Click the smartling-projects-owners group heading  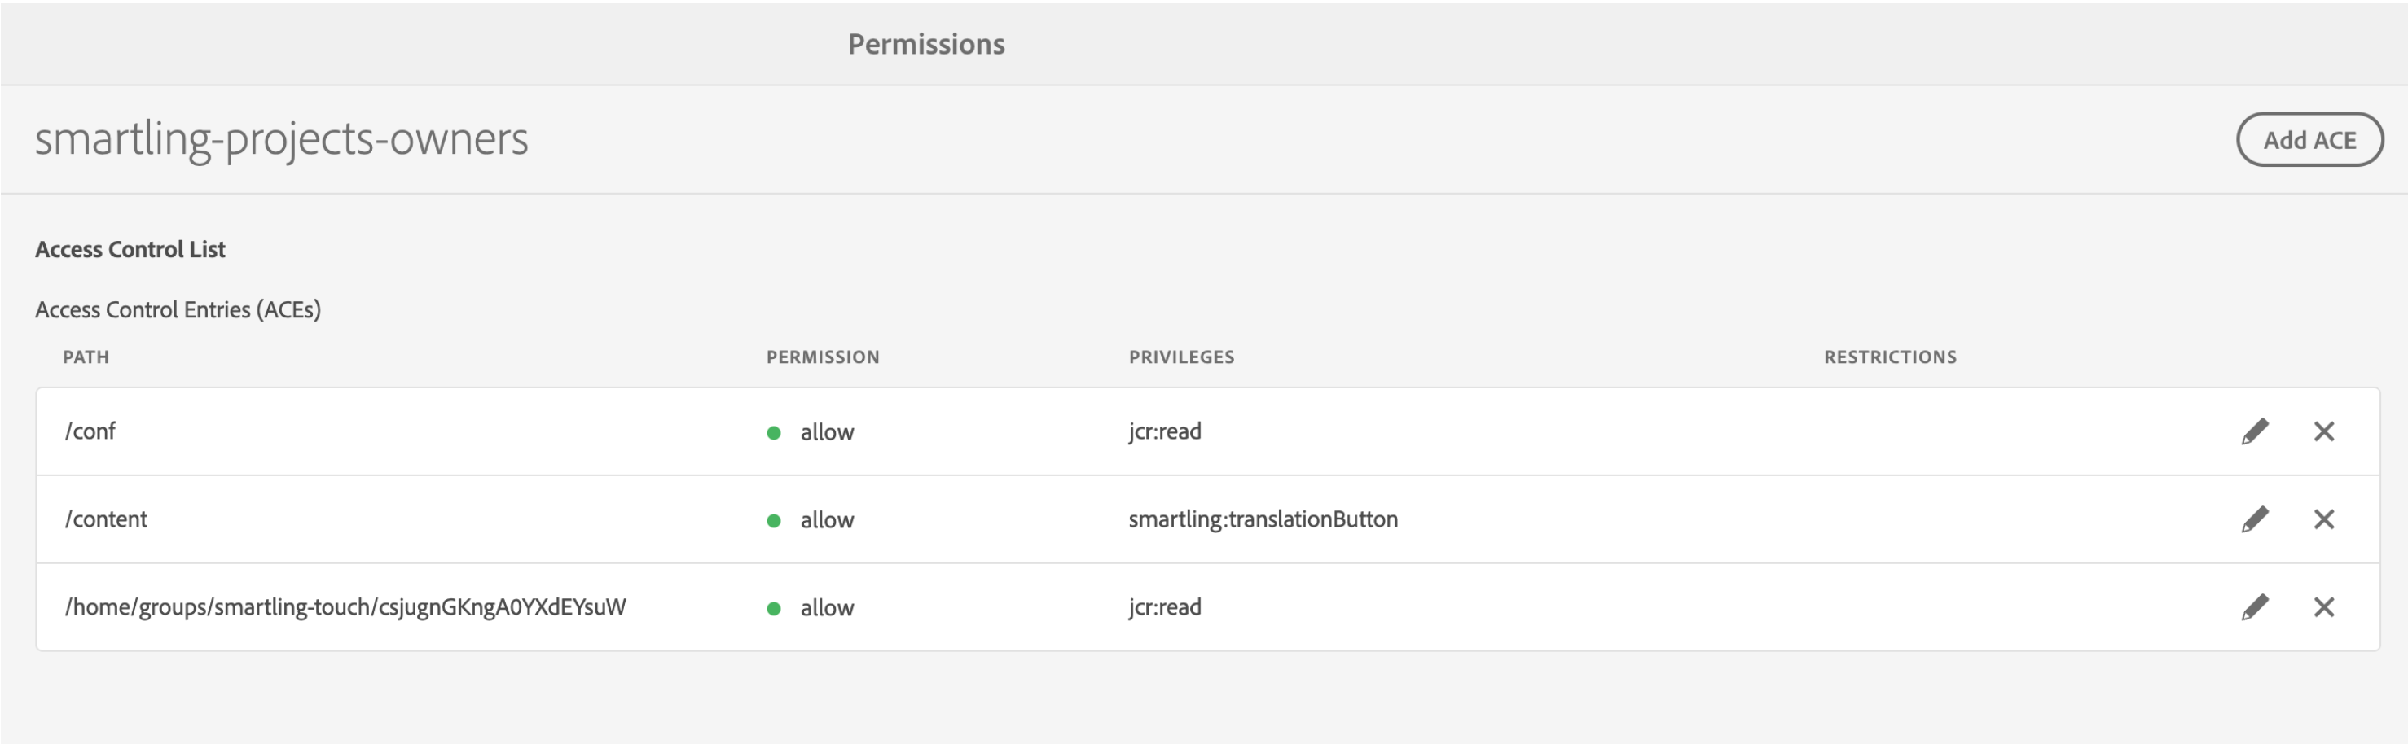click(x=281, y=139)
